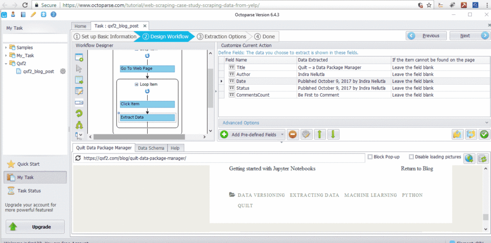Switch to the Data Schema tab
The height and width of the screenshot is (243, 491).
pos(151,148)
